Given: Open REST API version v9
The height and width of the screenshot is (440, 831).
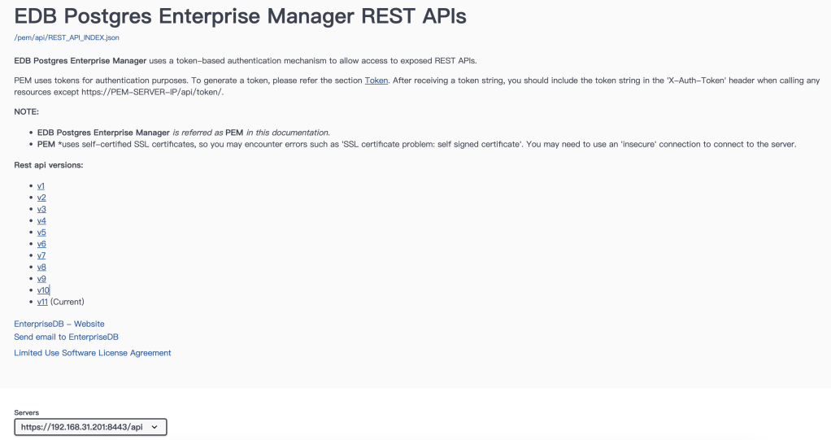Looking at the screenshot, I should coord(41,278).
